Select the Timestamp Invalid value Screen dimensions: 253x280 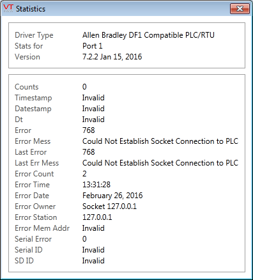click(93, 98)
